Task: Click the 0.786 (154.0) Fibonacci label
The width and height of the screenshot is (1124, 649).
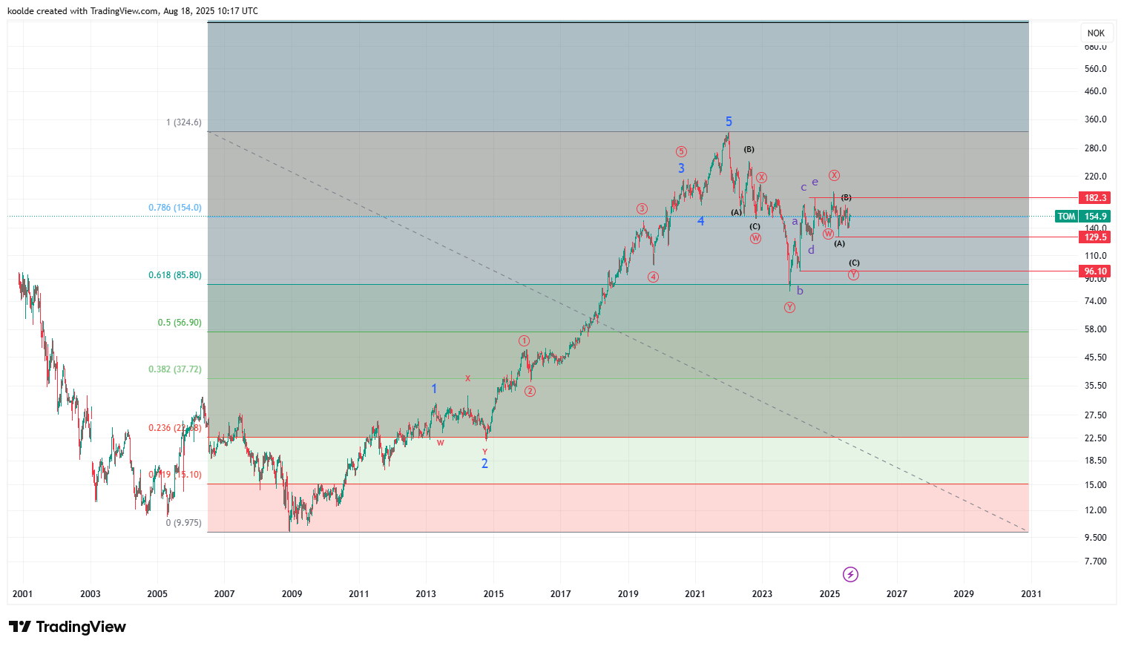Action: click(x=174, y=208)
